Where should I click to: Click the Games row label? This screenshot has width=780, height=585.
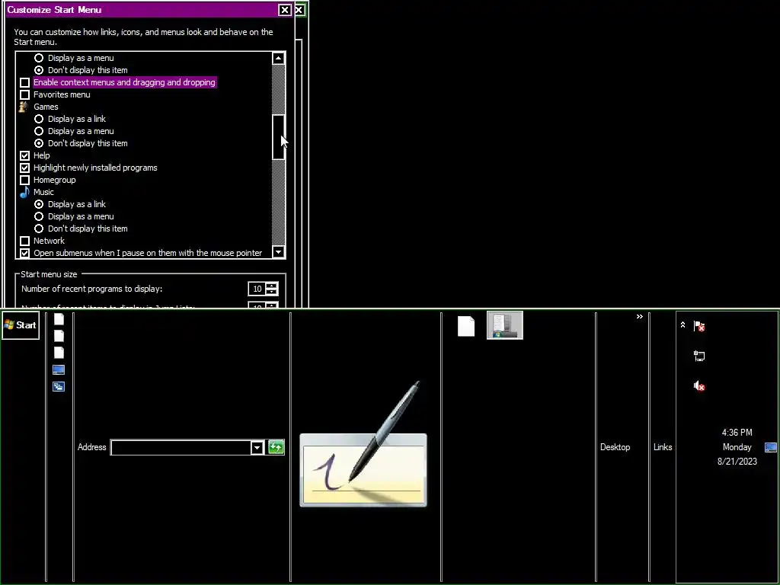coord(46,107)
